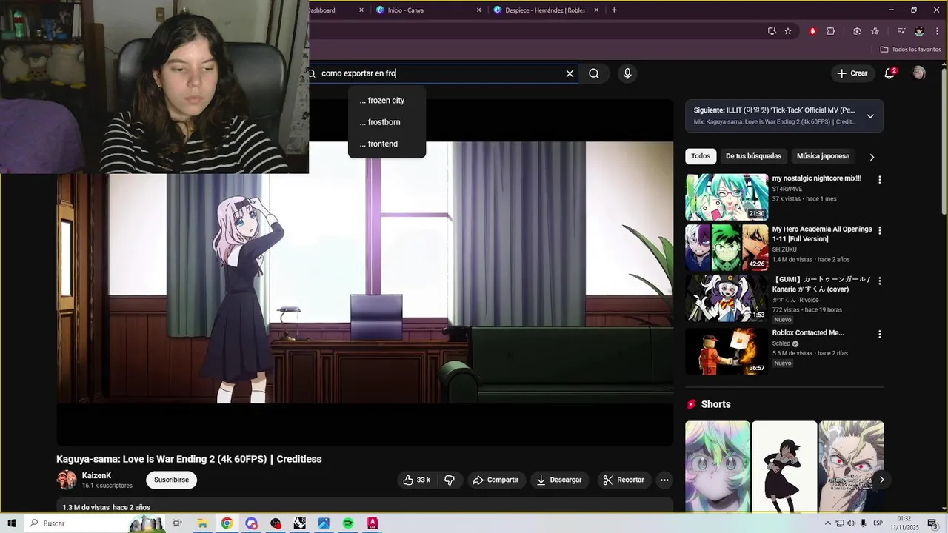Show more filter chips with right arrow
The image size is (948, 533).
click(x=872, y=157)
